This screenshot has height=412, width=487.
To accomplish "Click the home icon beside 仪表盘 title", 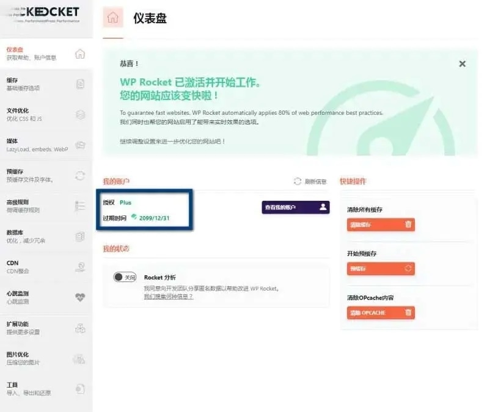I will (112, 18).
